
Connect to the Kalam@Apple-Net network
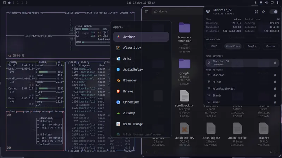pyautogui.click(x=242, y=89)
